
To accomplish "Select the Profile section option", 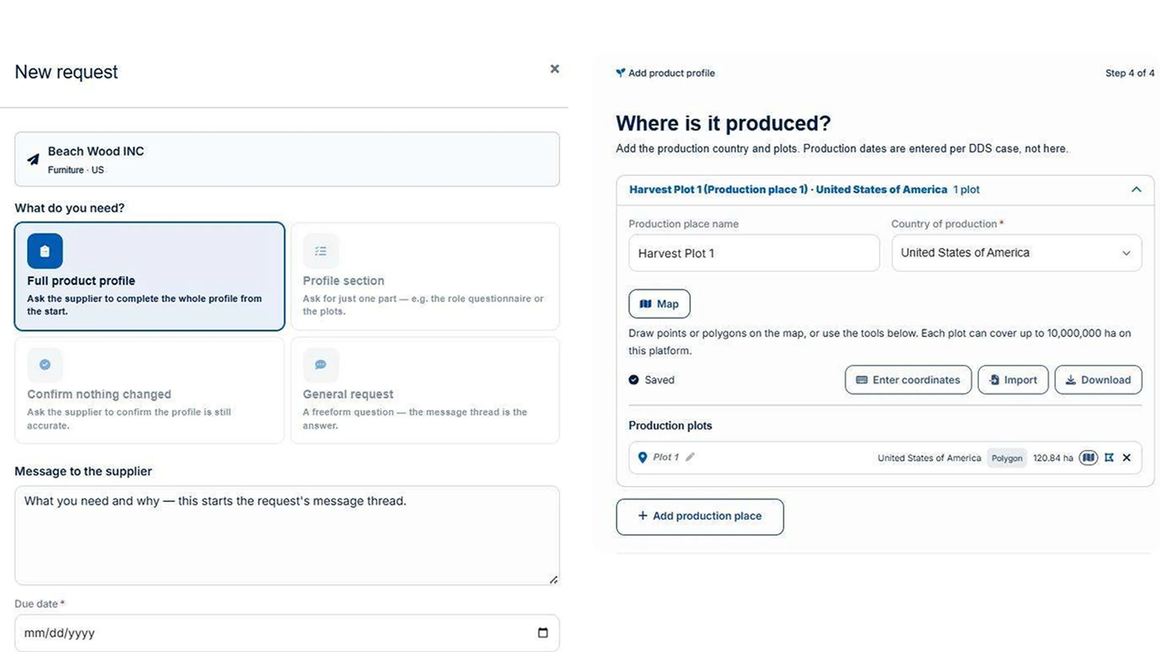I will click(x=425, y=276).
